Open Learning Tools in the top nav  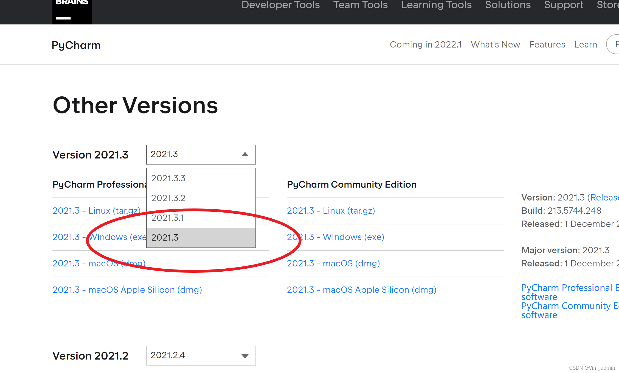pos(436,5)
